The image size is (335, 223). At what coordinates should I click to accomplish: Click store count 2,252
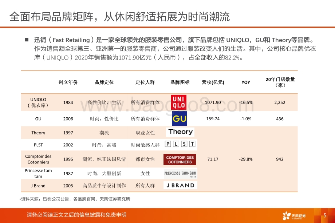(x=280, y=102)
